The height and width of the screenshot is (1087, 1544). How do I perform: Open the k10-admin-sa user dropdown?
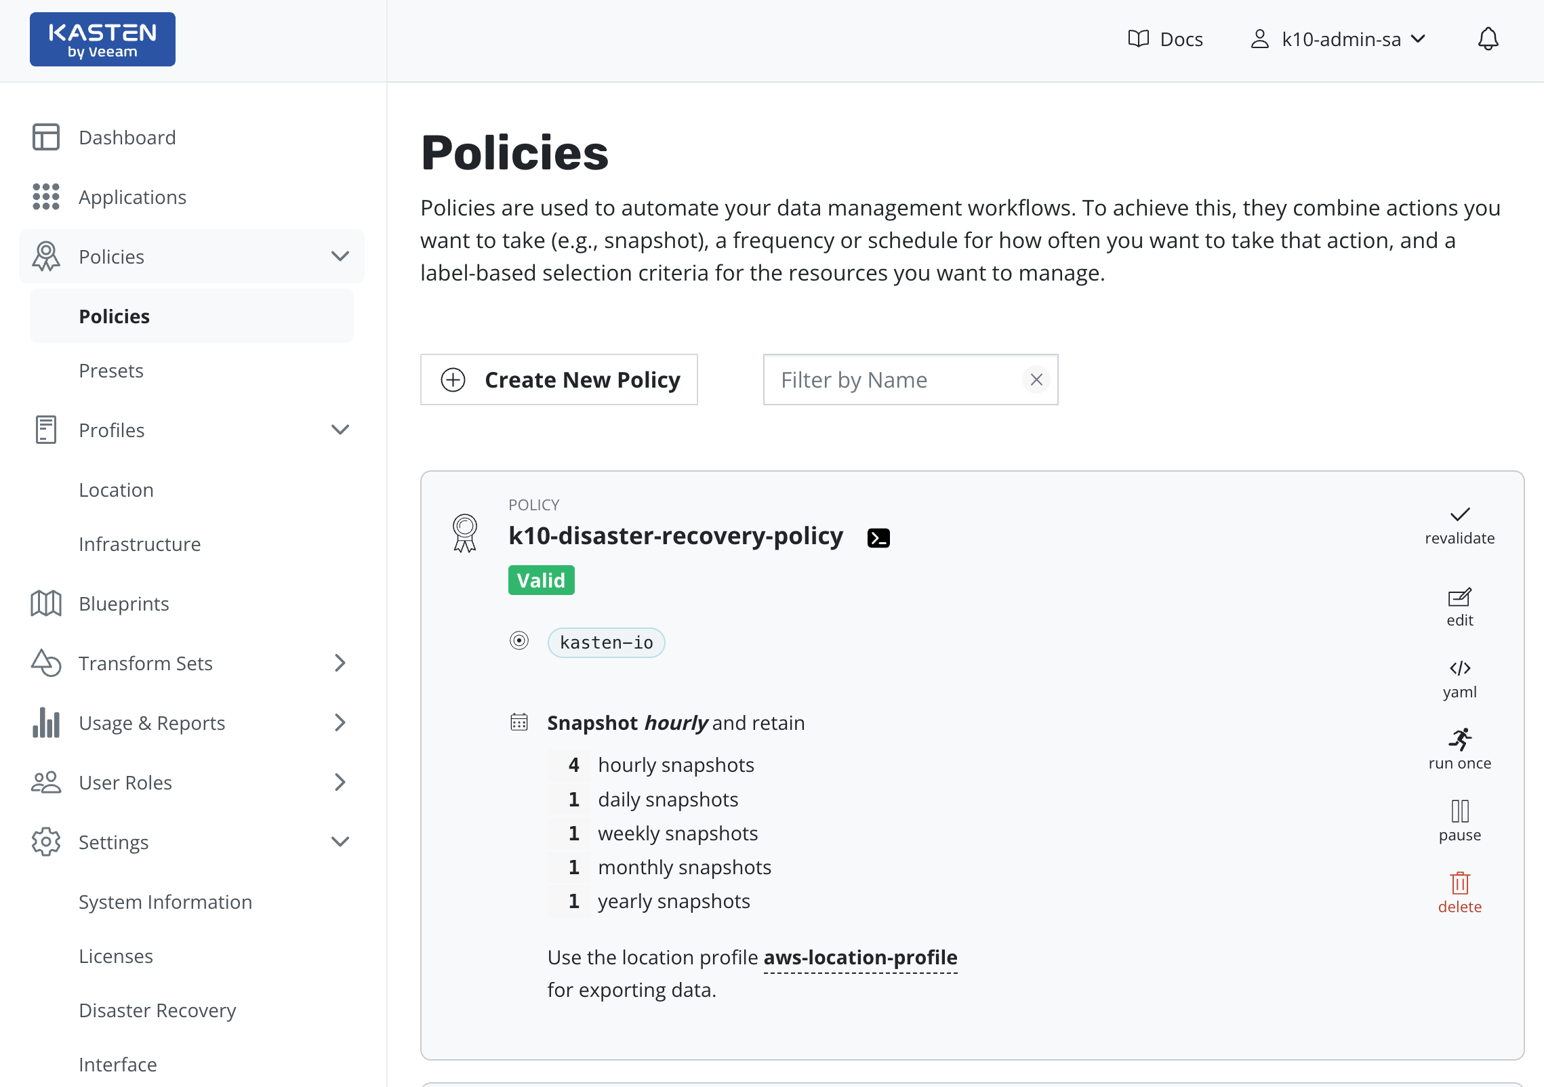[1339, 39]
